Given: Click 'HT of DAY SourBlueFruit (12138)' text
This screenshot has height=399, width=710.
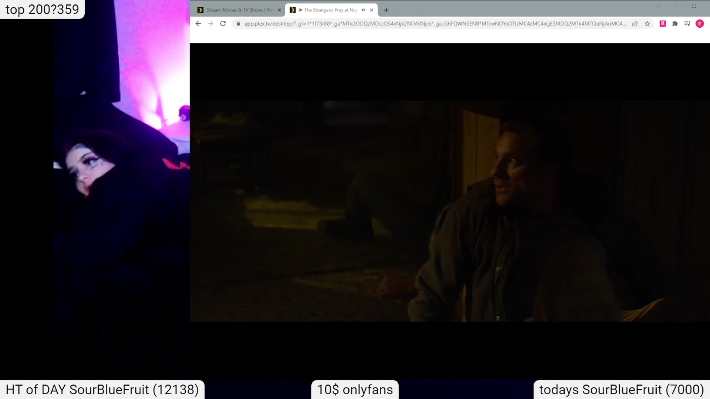Looking at the screenshot, I should point(102,390).
